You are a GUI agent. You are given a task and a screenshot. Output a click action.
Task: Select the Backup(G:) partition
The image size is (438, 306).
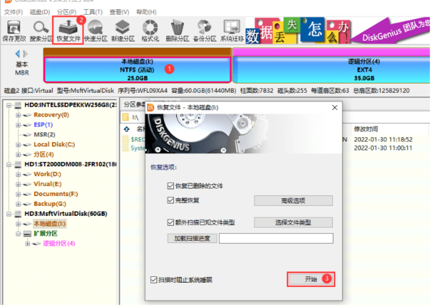pos(50,204)
